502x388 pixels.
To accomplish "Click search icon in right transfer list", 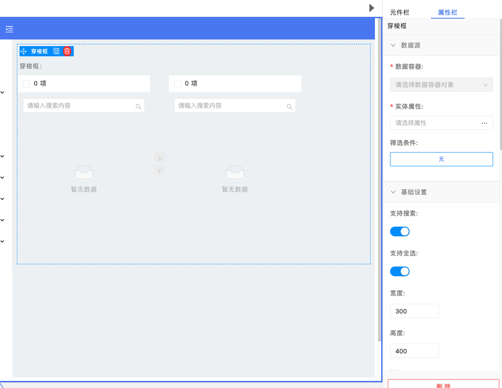I will click(289, 107).
